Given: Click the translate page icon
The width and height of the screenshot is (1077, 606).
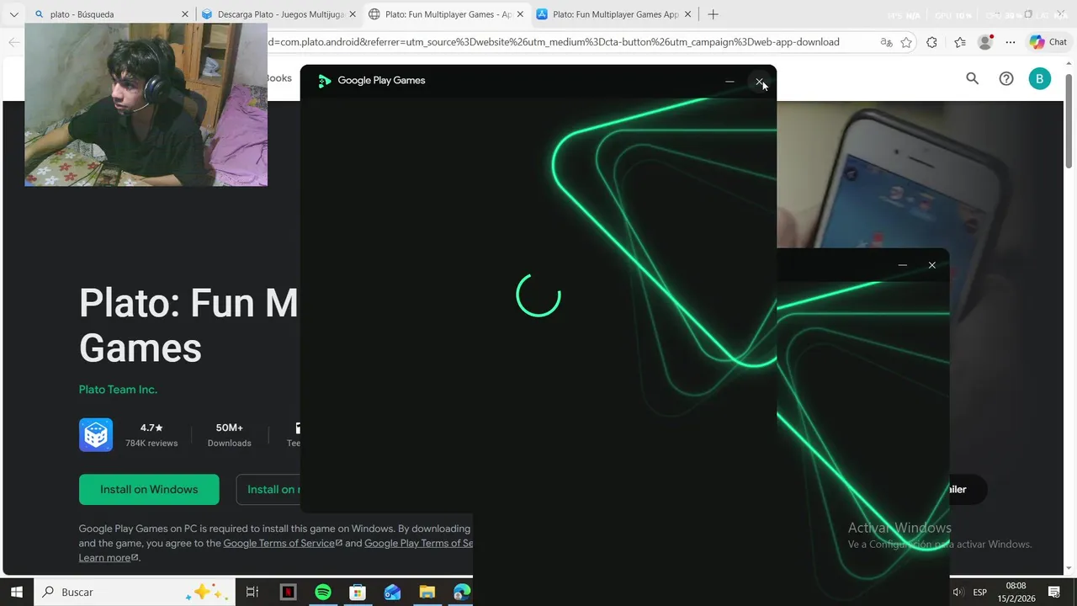Looking at the screenshot, I should [886, 42].
